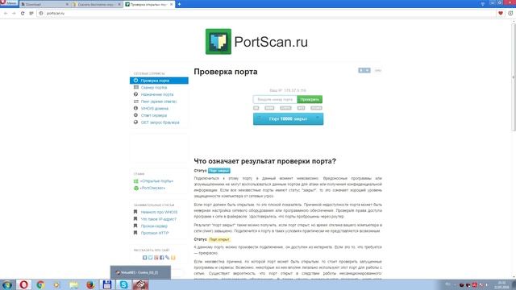The width and height of the screenshot is (516, 290).
Task: Switch to the Download tab
Action: [44, 4]
